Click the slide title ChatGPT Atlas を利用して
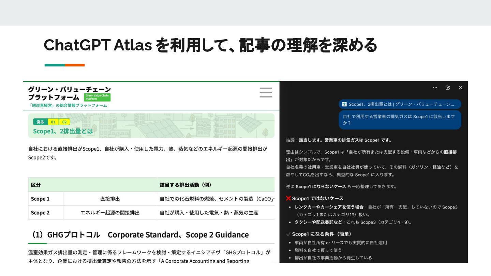The width and height of the screenshot is (491, 276). (210, 45)
